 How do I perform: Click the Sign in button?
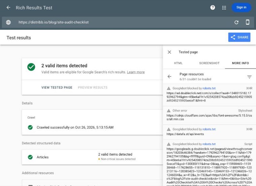(241, 7)
